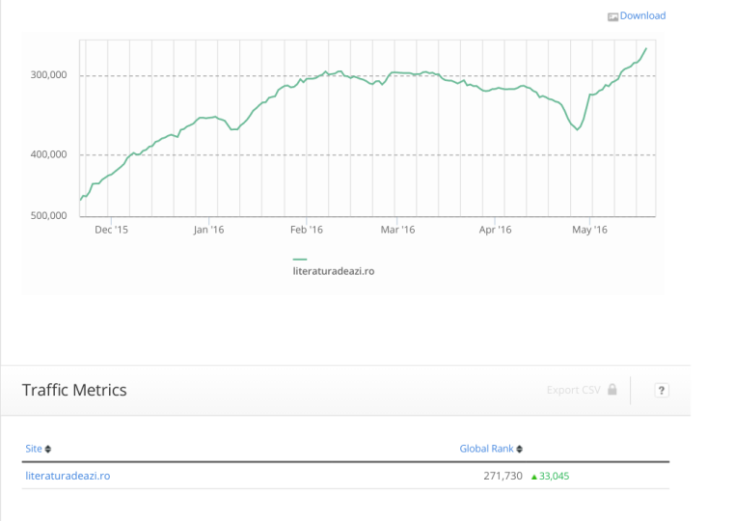Viewport: 734px width, 521px height.
Task: Click the Dec '15 x-axis label
Action: coord(111,230)
